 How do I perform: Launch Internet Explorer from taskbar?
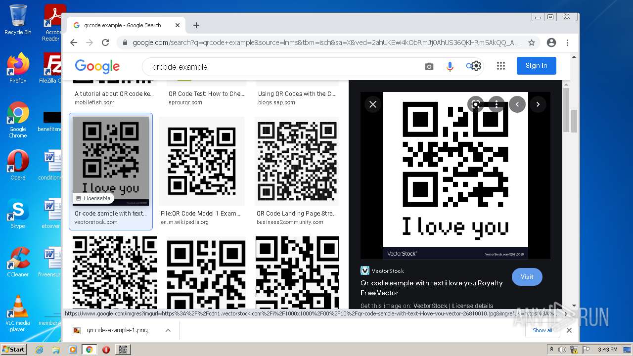[40, 350]
